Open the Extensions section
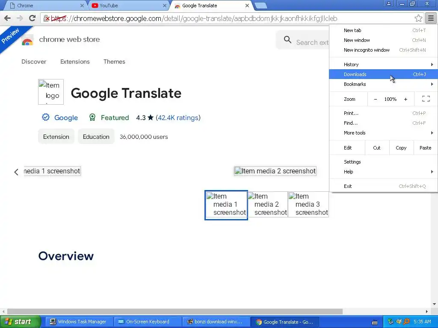Image resolution: width=438 pixels, height=328 pixels. (x=75, y=61)
